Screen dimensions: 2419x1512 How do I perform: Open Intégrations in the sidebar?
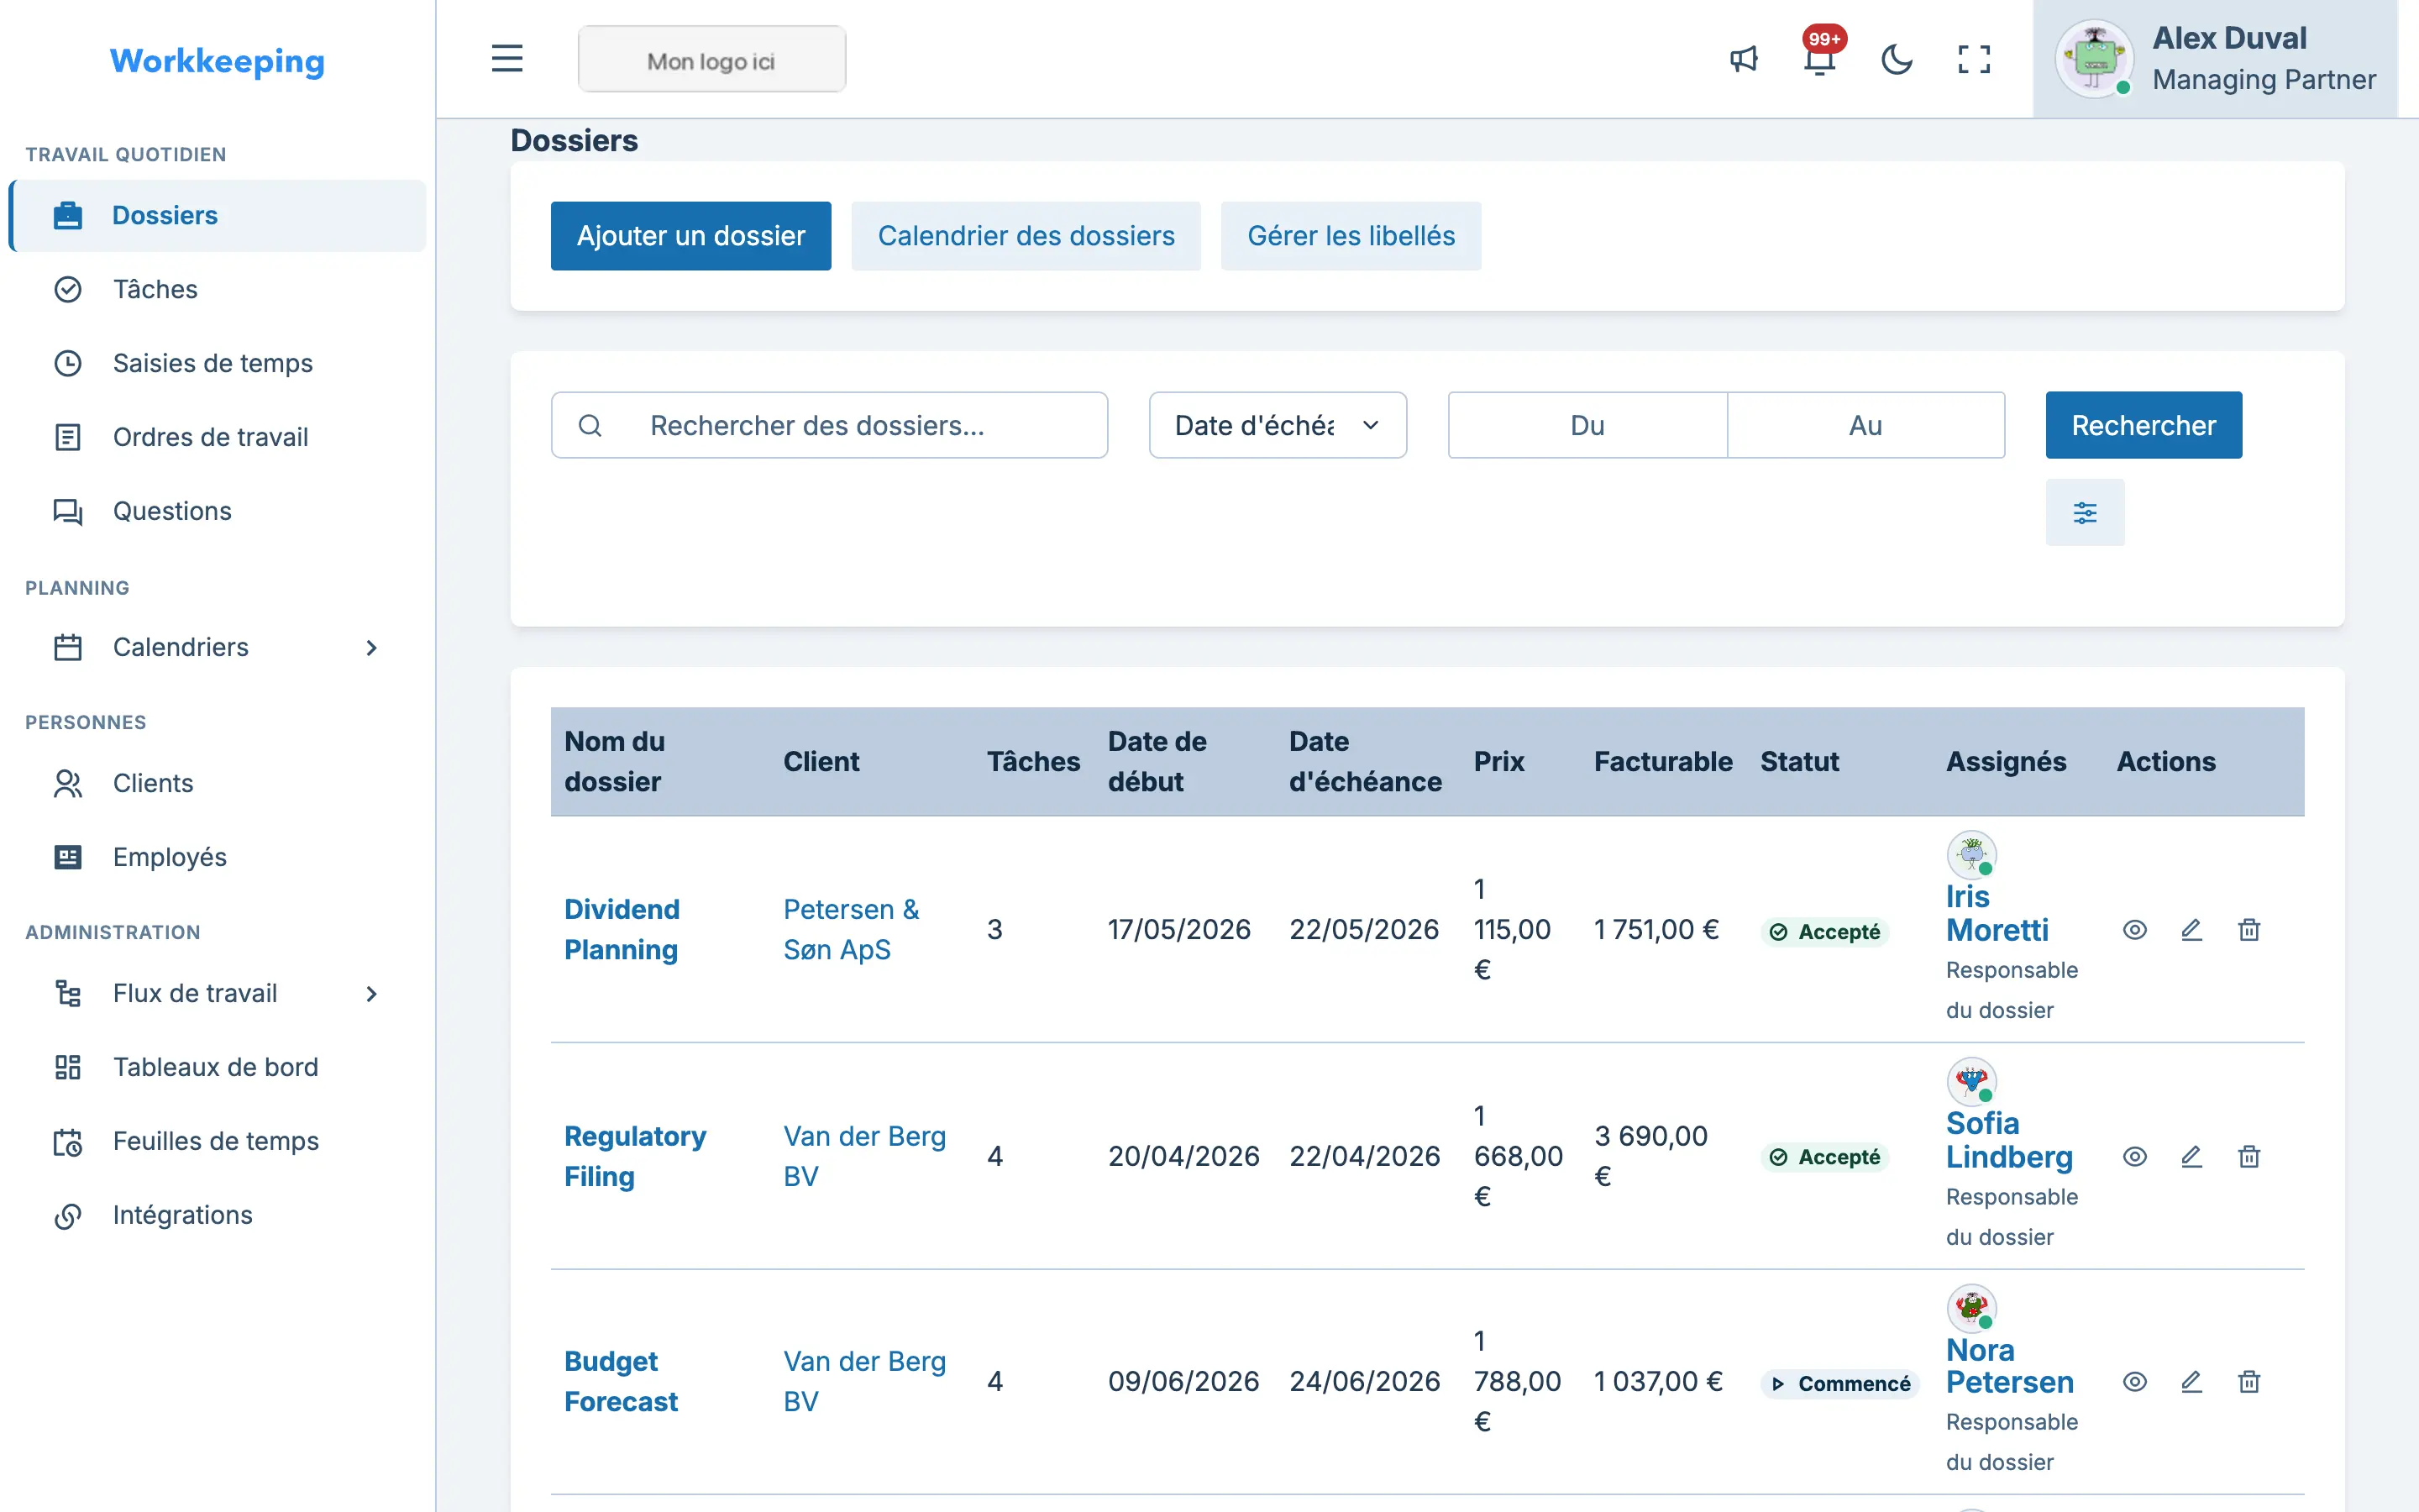pyautogui.click(x=218, y=1215)
